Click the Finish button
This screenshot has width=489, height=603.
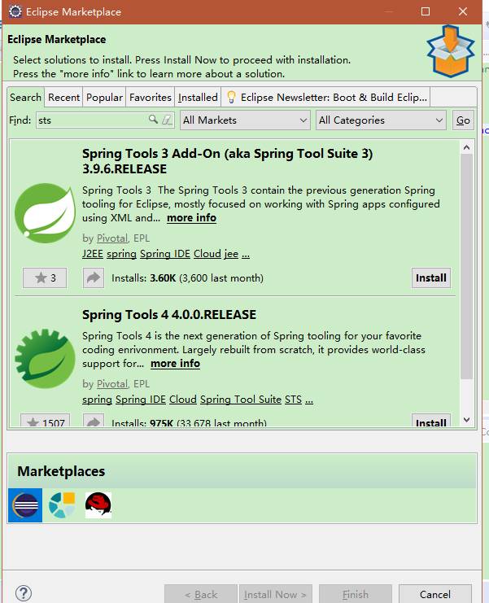356,594
